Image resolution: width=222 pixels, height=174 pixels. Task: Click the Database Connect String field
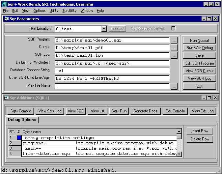coord(112,71)
